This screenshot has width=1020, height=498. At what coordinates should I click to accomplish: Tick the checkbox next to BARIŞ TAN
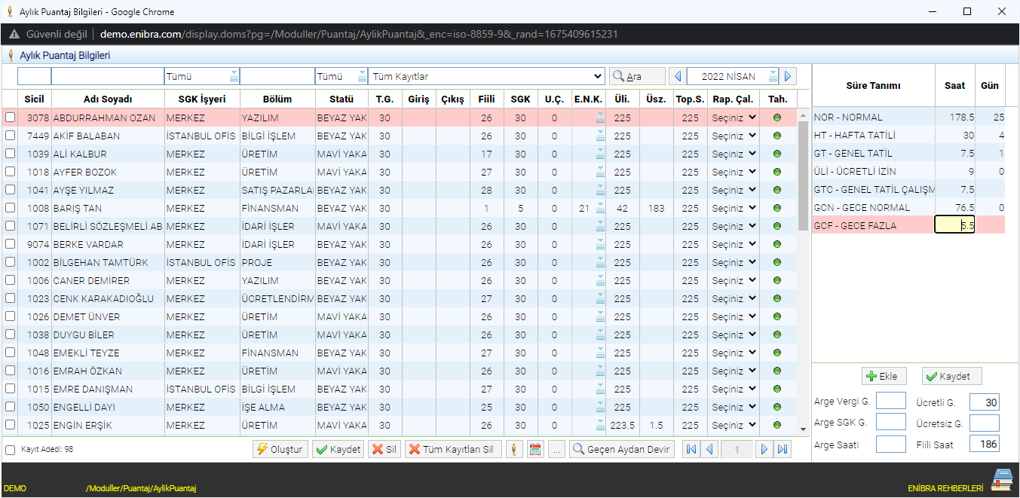point(11,209)
